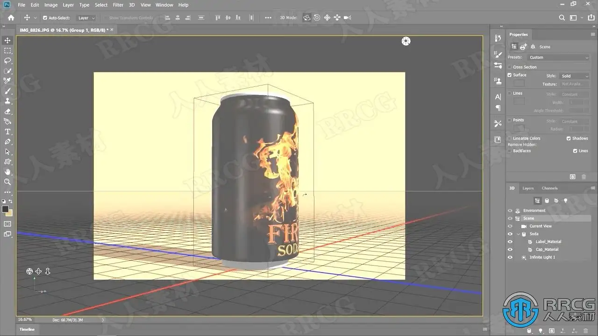Select the Clone Stamp tool
Screen dimensions: 598x336
(7, 101)
